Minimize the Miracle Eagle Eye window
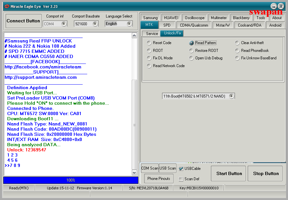 tap(273, 6)
